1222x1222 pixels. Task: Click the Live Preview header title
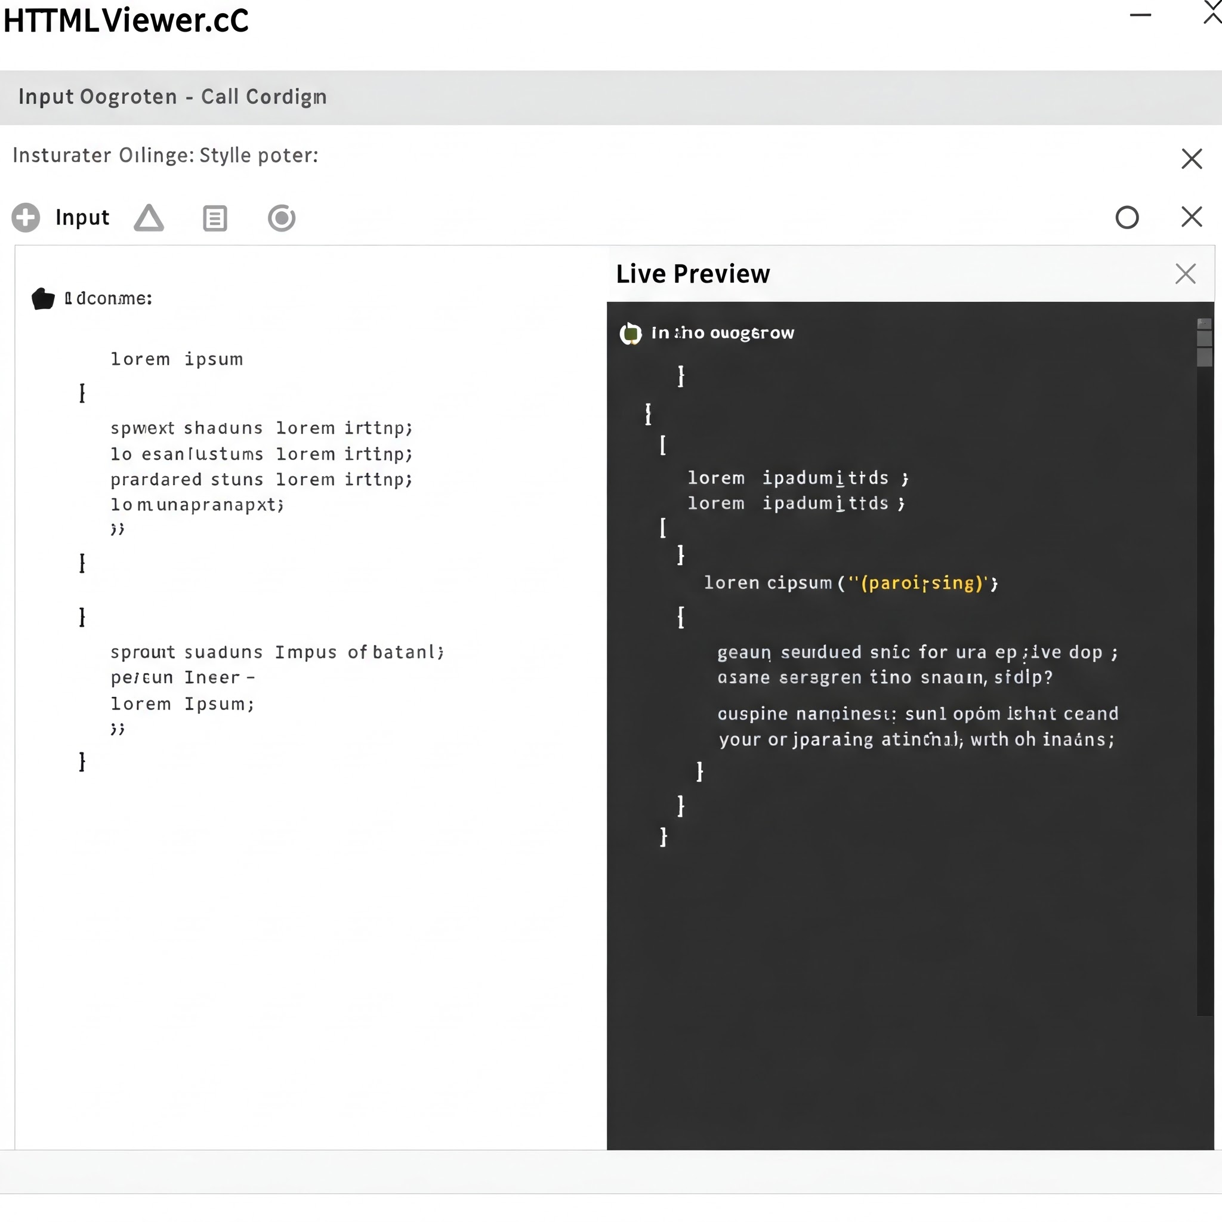693,274
